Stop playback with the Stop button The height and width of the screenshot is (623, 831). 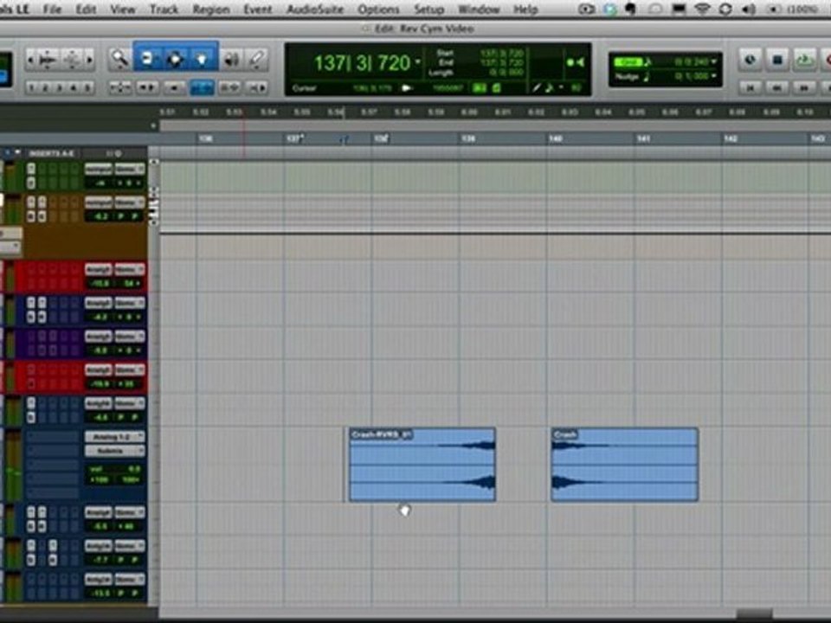(x=777, y=60)
